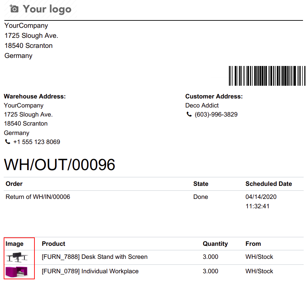
Task: Click the State column header
Action: (201, 184)
